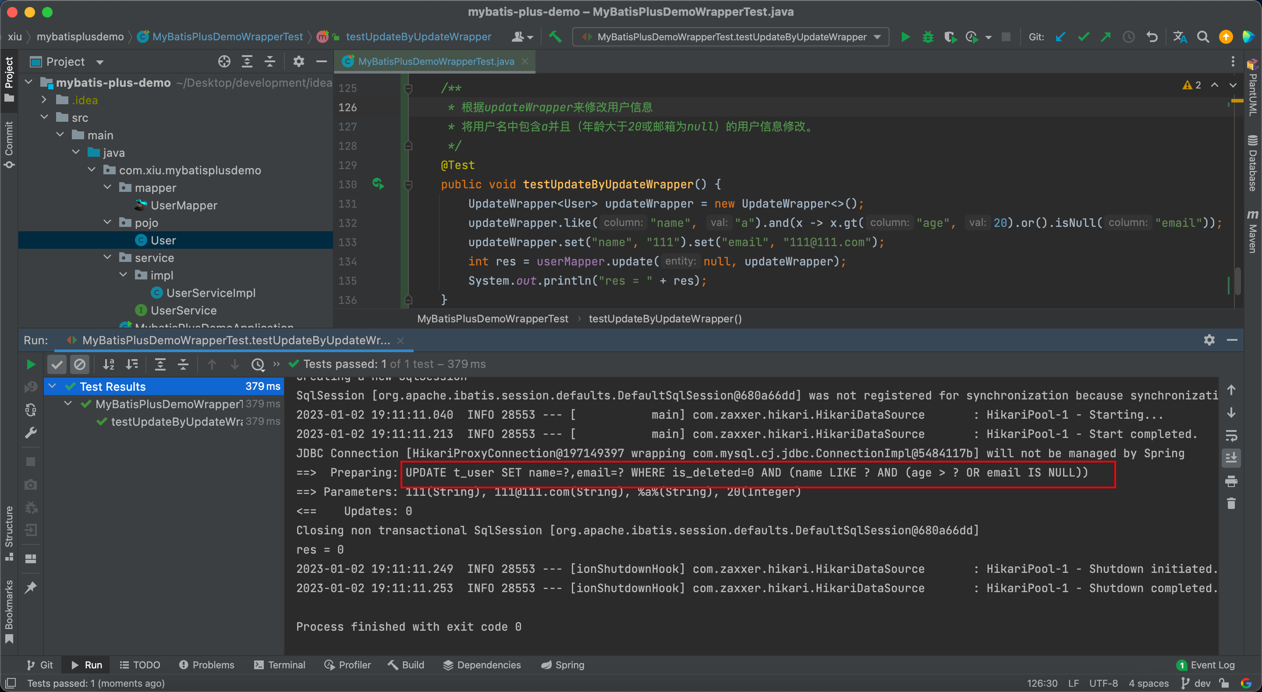Open profiler run options dropdown arrow
The width and height of the screenshot is (1262, 692).
click(x=988, y=37)
